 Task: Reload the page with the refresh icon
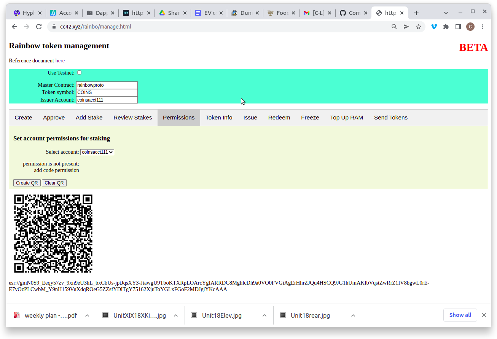click(x=39, y=27)
